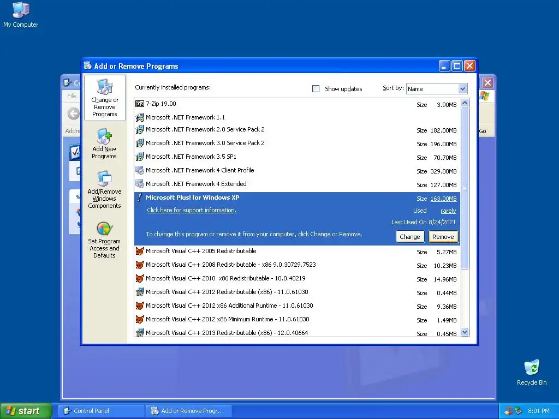Screen dimensions: 559x419
Task: Open the Click here for support information link
Action: tap(192, 210)
